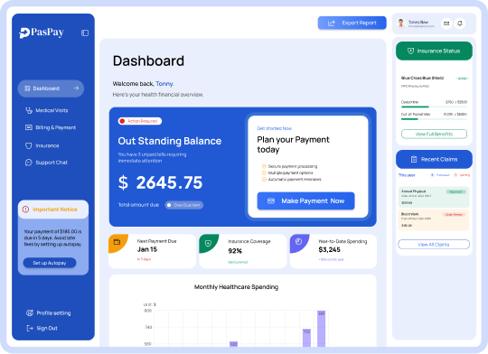The height and width of the screenshot is (354, 488).
Task: Click the Under Review badge on Bloodwork
Action: point(454,215)
